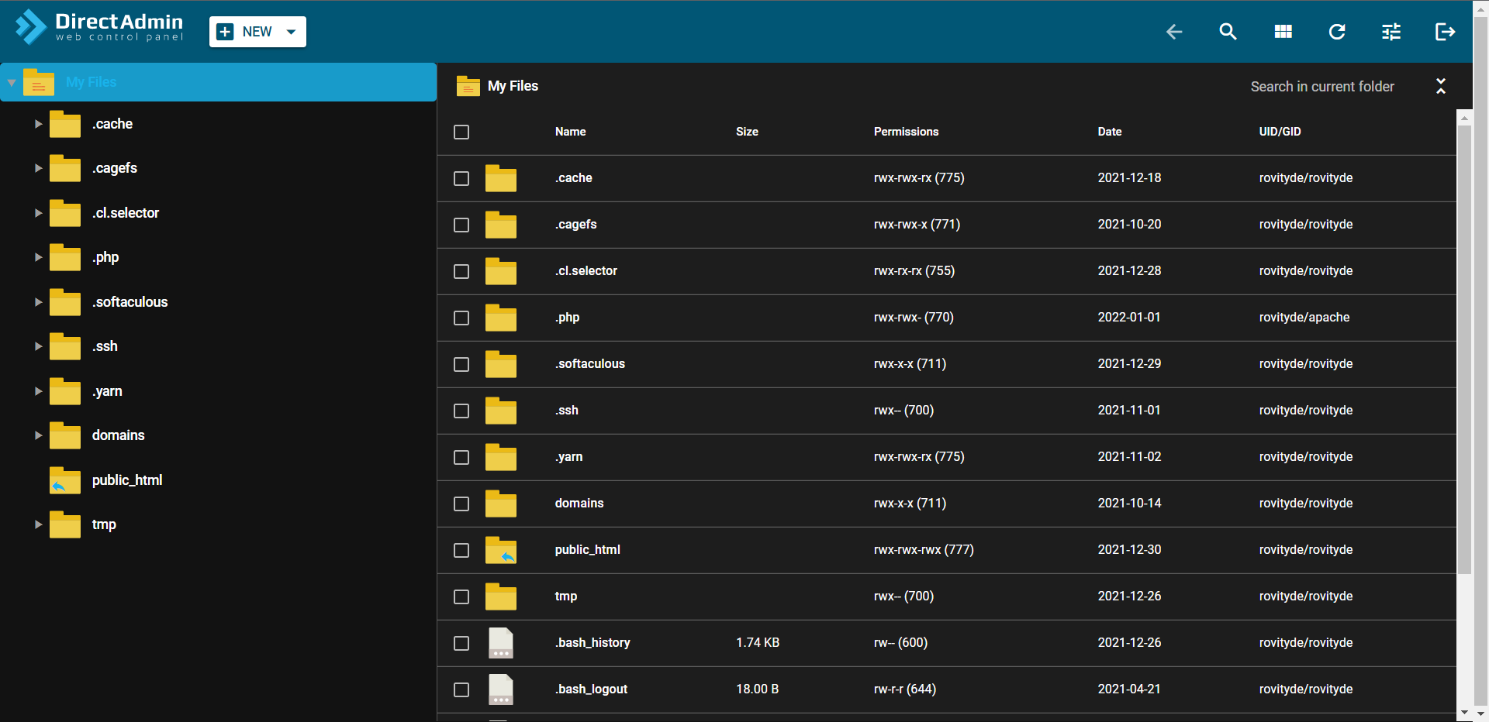Click the .cache folder icon in file list
Screen dimensions: 1489x722
(x=501, y=178)
